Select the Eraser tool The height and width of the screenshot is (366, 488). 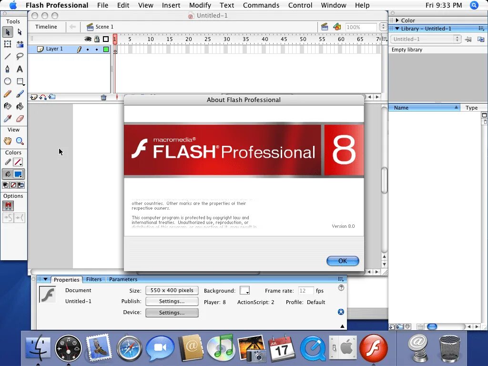click(20, 119)
